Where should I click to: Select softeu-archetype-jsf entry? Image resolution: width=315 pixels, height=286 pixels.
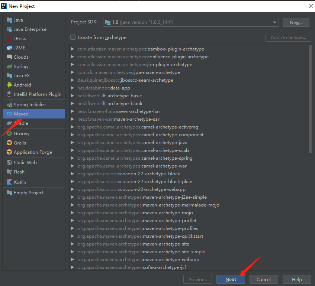pyautogui.click(x=132, y=267)
